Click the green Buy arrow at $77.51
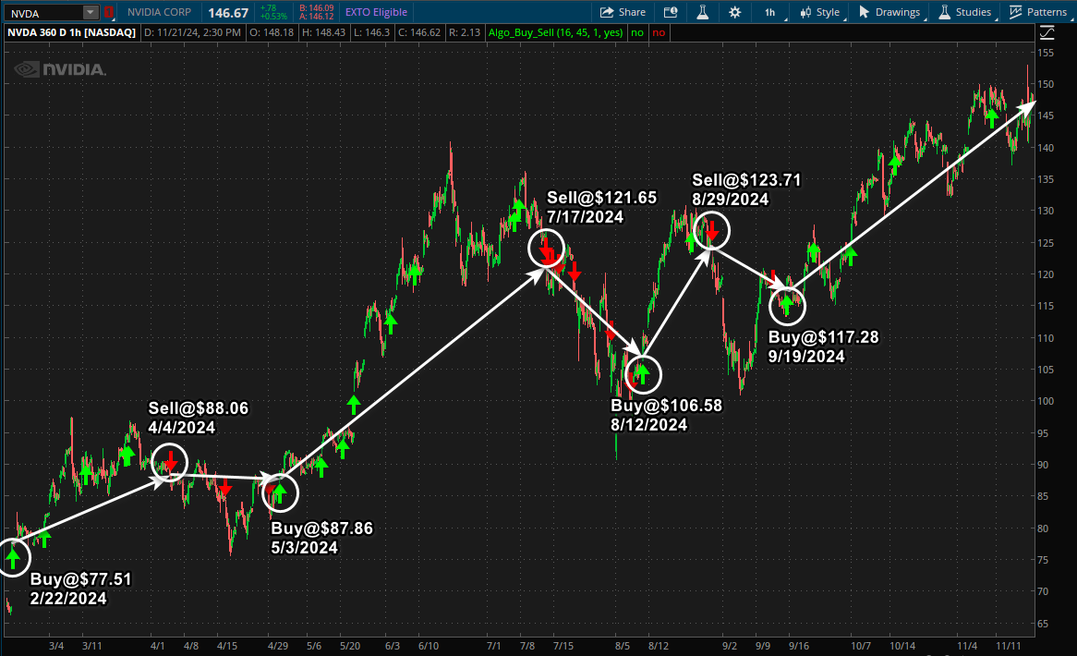This screenshot has height=656, width=1077. click(x=12, y=556)
